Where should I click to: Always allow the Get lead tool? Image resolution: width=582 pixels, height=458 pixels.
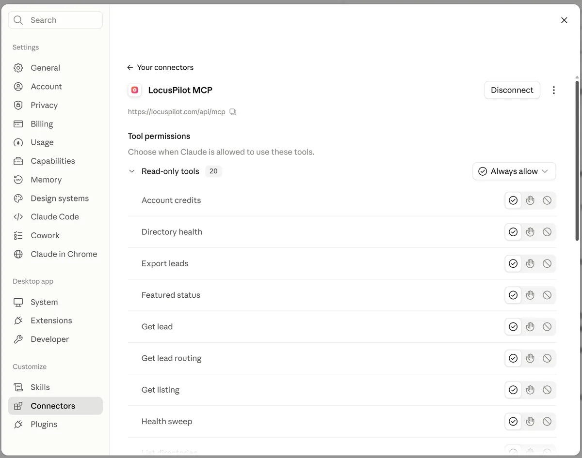click(x=513, y=327)
